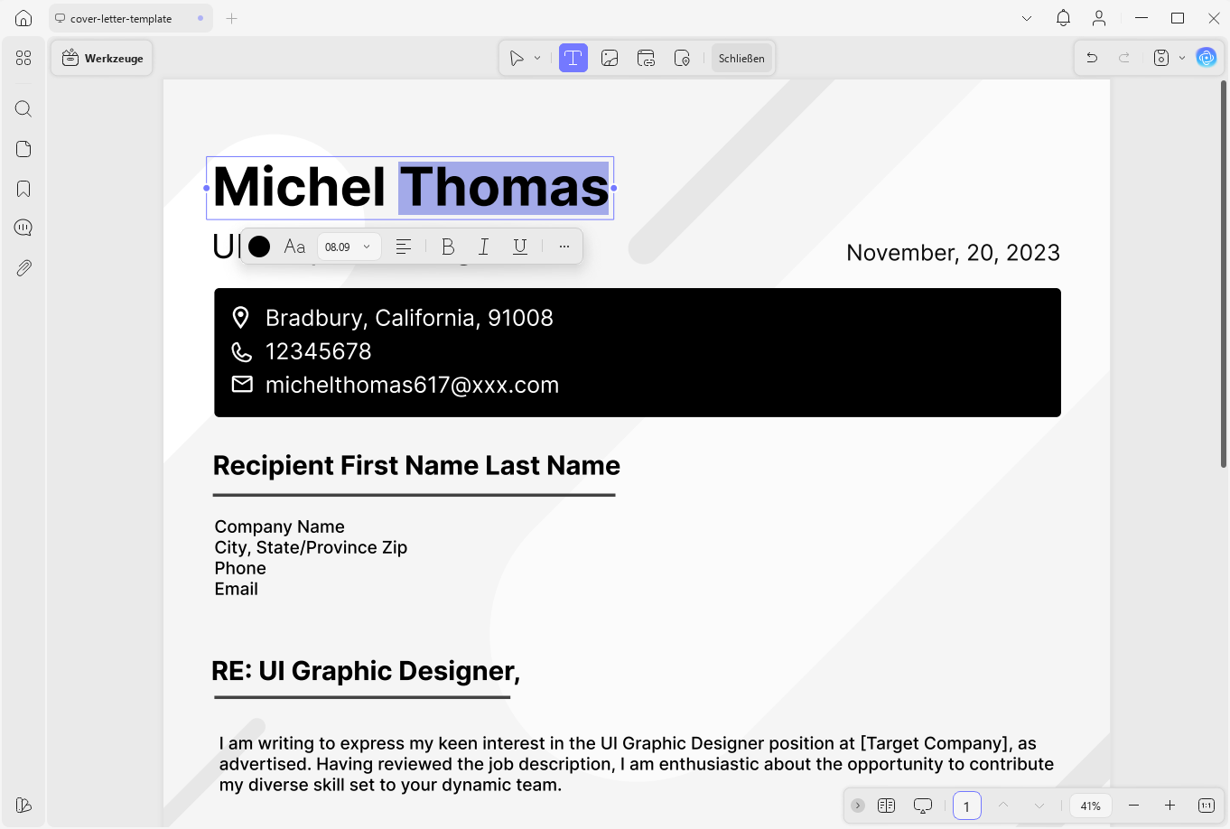Click the highlighted word Thomas
This screenshot has width=1230, height=829.
click(504, 188)
